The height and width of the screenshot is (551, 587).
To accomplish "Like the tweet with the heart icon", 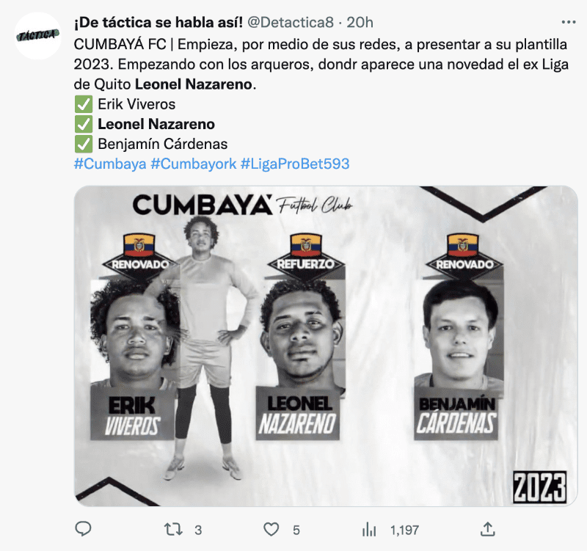I will [x=271, y=529].
